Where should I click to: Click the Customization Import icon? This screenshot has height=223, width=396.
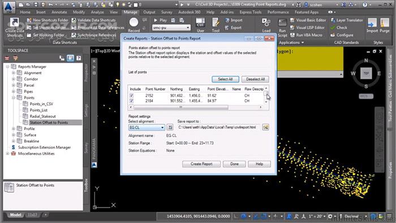234,20
